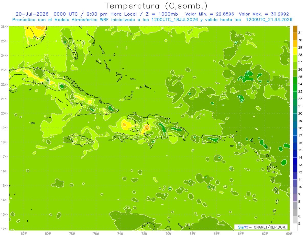This screenshot has width=307, height=237.
Task: Click the "20N" latitude axis label
Action: (4, 113)
